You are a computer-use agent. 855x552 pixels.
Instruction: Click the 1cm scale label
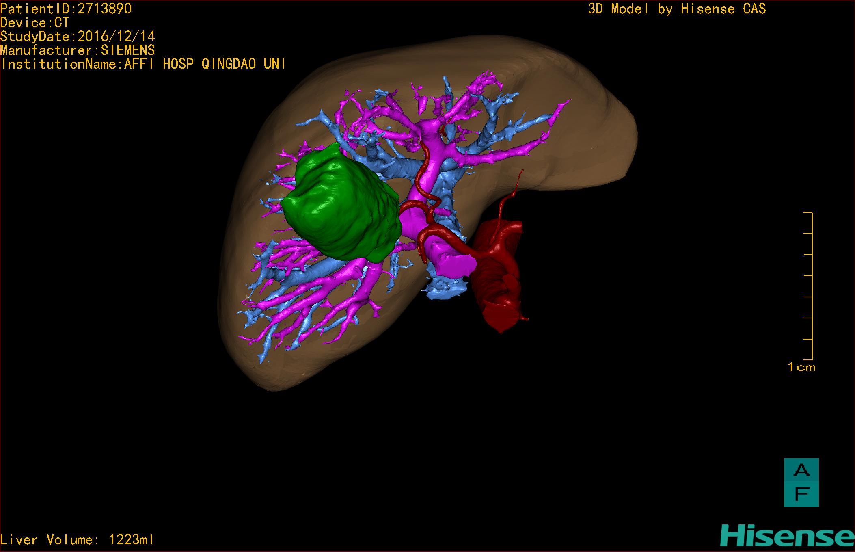(x=801, y=367)
